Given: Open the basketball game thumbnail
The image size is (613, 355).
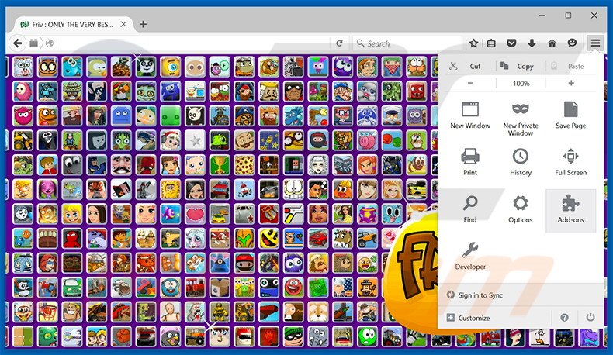Looking at the screenshot, I should click(121, 336).
